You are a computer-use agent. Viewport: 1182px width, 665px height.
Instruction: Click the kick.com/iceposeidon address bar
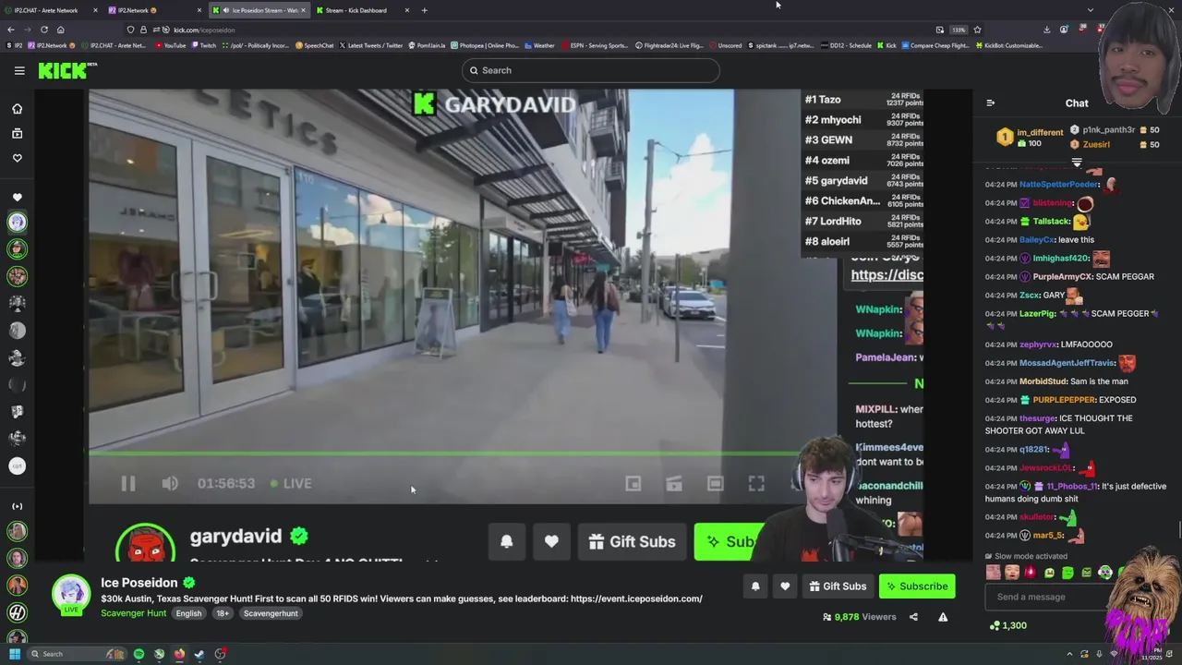[554, 30]
